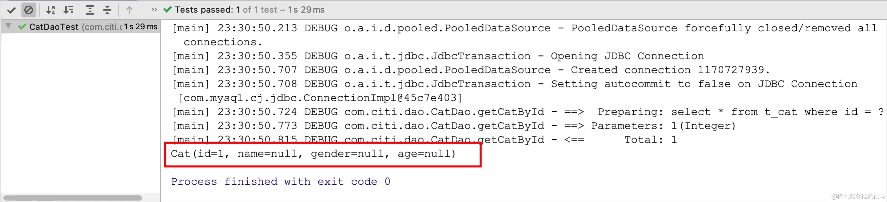
Task: Click green tests-passed check icon
Action: [x=167, y=10]
